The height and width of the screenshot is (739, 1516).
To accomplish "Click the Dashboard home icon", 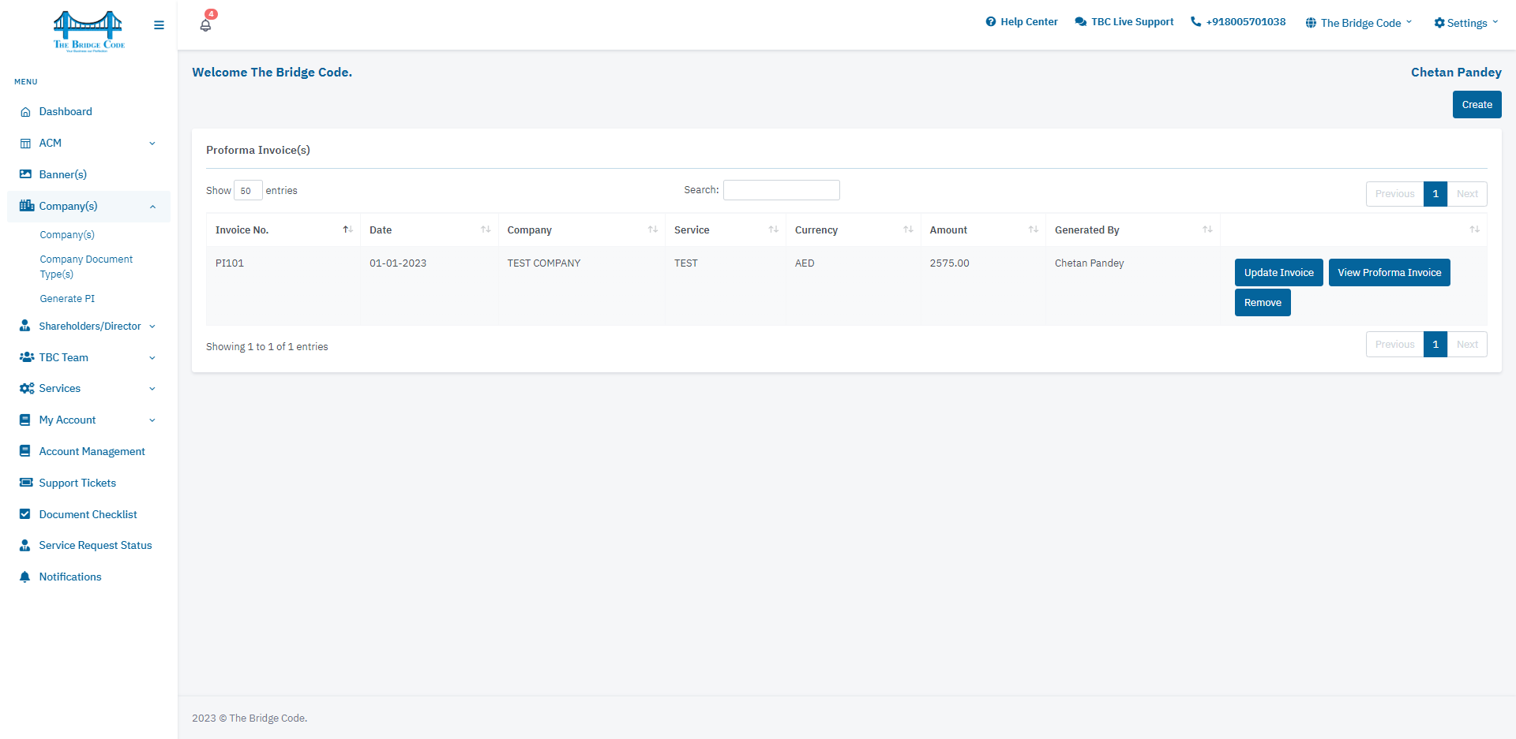I will [25, 112].
